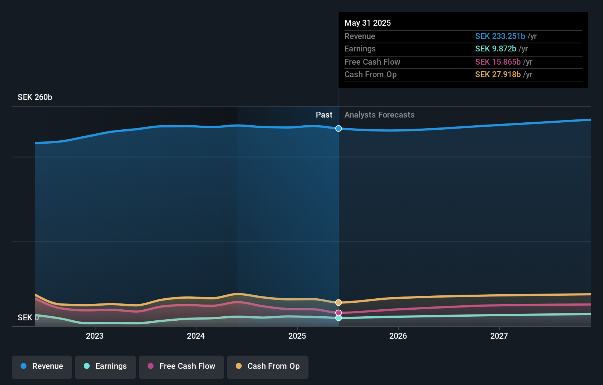Switch to the Analysts Forecasts section
603x385 pixels.
click(x=379, y=115)
